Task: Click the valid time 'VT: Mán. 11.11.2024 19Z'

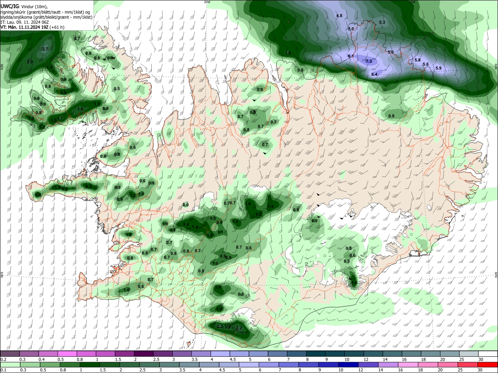Action: point(25,27)
